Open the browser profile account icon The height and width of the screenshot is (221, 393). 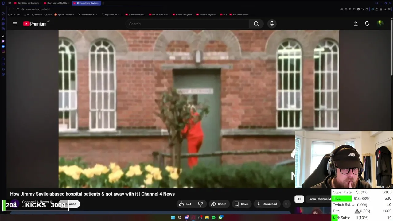(381, 9)
